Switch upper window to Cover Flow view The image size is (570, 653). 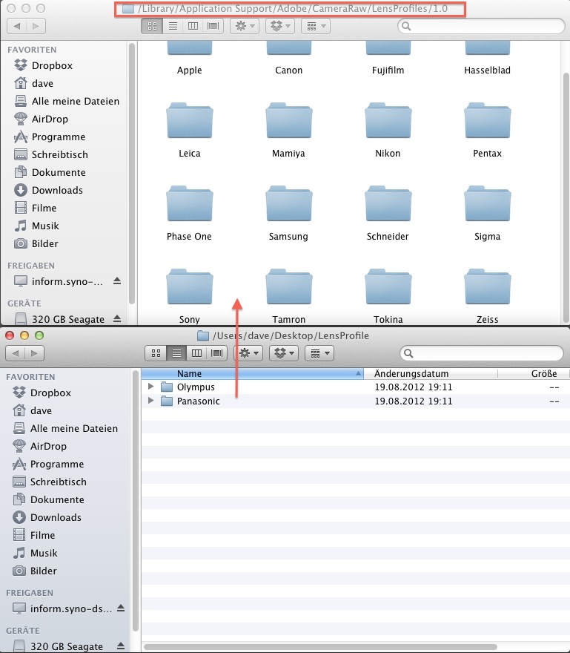pos(213,26)
